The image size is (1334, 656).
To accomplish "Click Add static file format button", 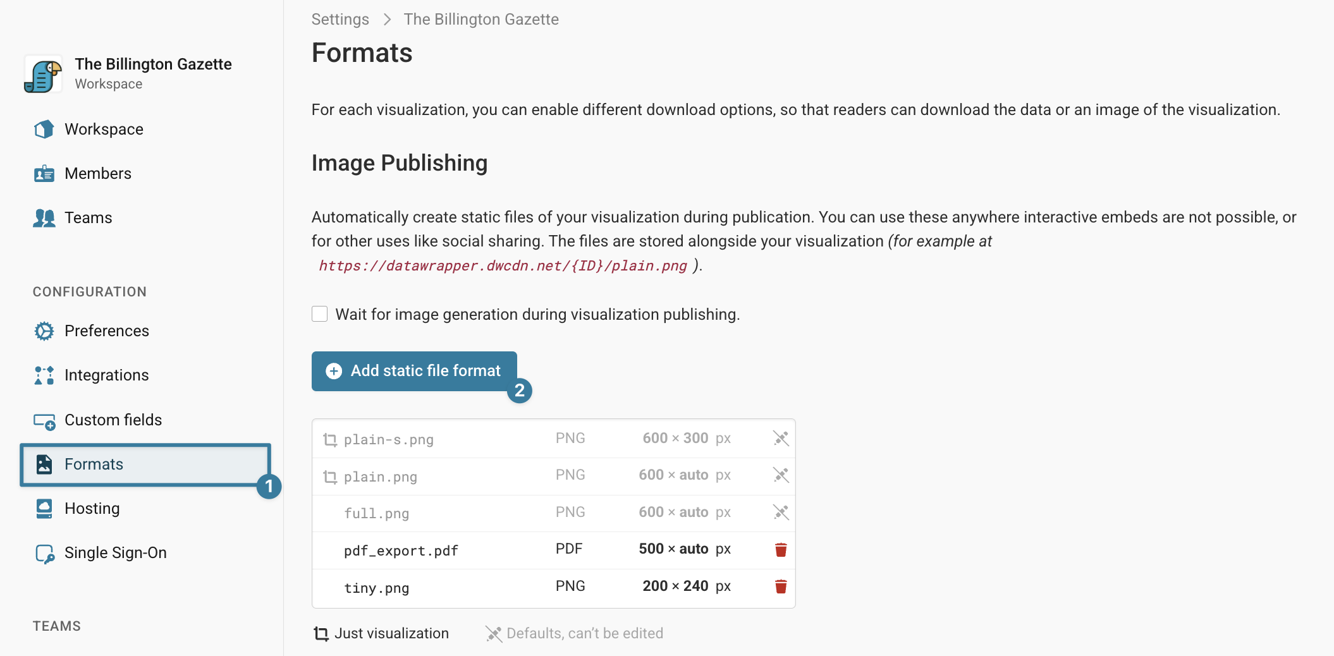I will click(414, 371).
